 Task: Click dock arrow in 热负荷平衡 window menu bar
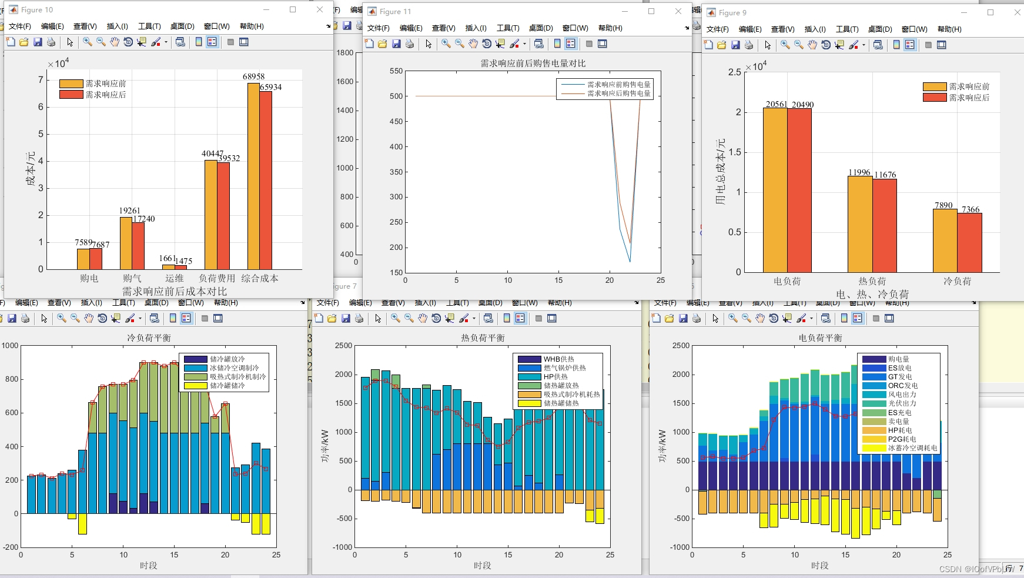(636, 303)
